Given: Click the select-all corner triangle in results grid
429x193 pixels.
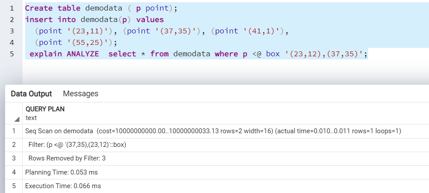Looking at the screenshot, I should (17, 119).
